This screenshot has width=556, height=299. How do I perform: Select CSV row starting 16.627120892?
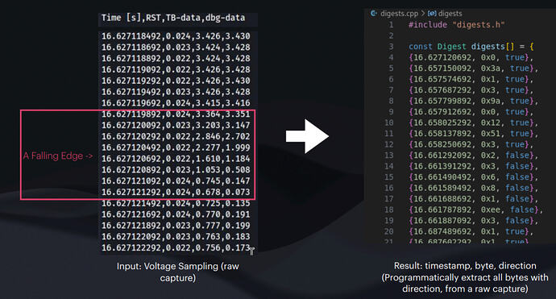point(176,170)
